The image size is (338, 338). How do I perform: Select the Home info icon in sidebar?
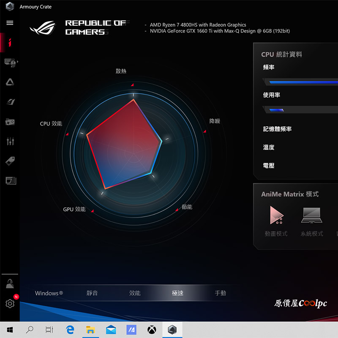[x=10, y=43]
